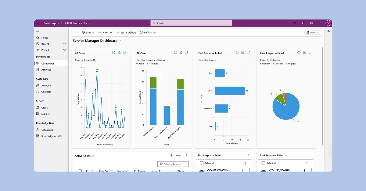View records for Case by Owner chart
Screen dimensions: 366x191
point(181,53)
